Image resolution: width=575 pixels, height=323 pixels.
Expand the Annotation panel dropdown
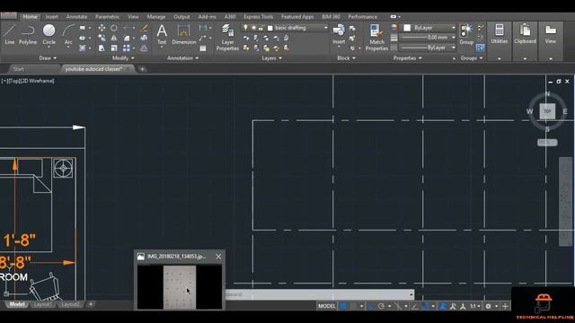tap(182, 57)
